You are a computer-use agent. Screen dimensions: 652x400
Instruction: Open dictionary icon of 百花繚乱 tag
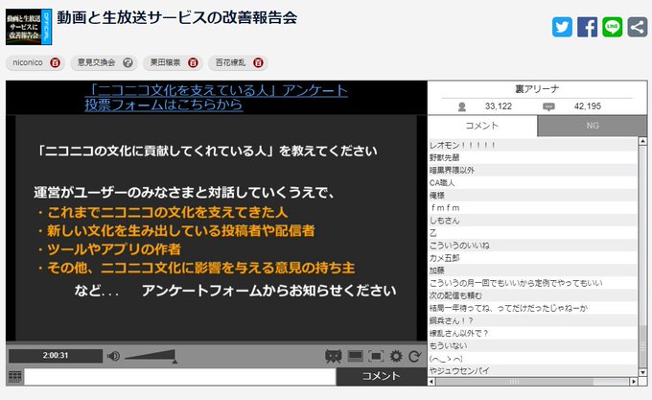click(258, 62)
